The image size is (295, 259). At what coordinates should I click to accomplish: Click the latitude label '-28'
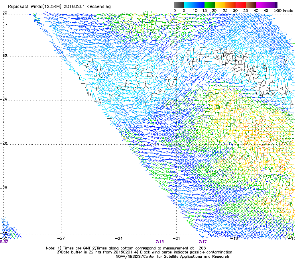[x=4, y=188]
